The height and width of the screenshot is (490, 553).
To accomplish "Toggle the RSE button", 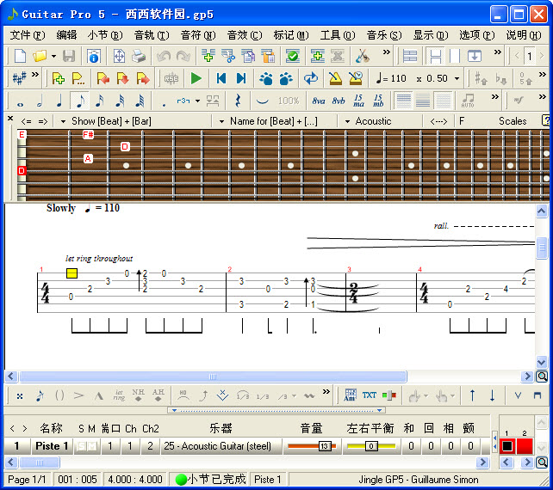I will point(171,78).
